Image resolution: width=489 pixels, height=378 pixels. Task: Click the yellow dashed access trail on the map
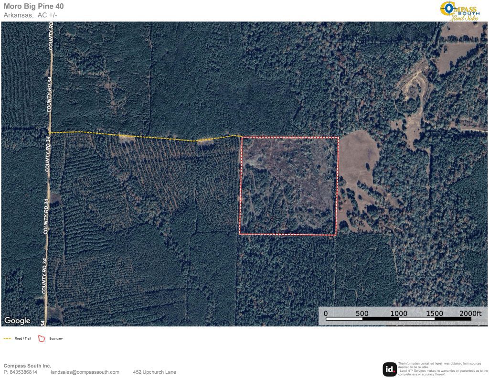point(143,137)
